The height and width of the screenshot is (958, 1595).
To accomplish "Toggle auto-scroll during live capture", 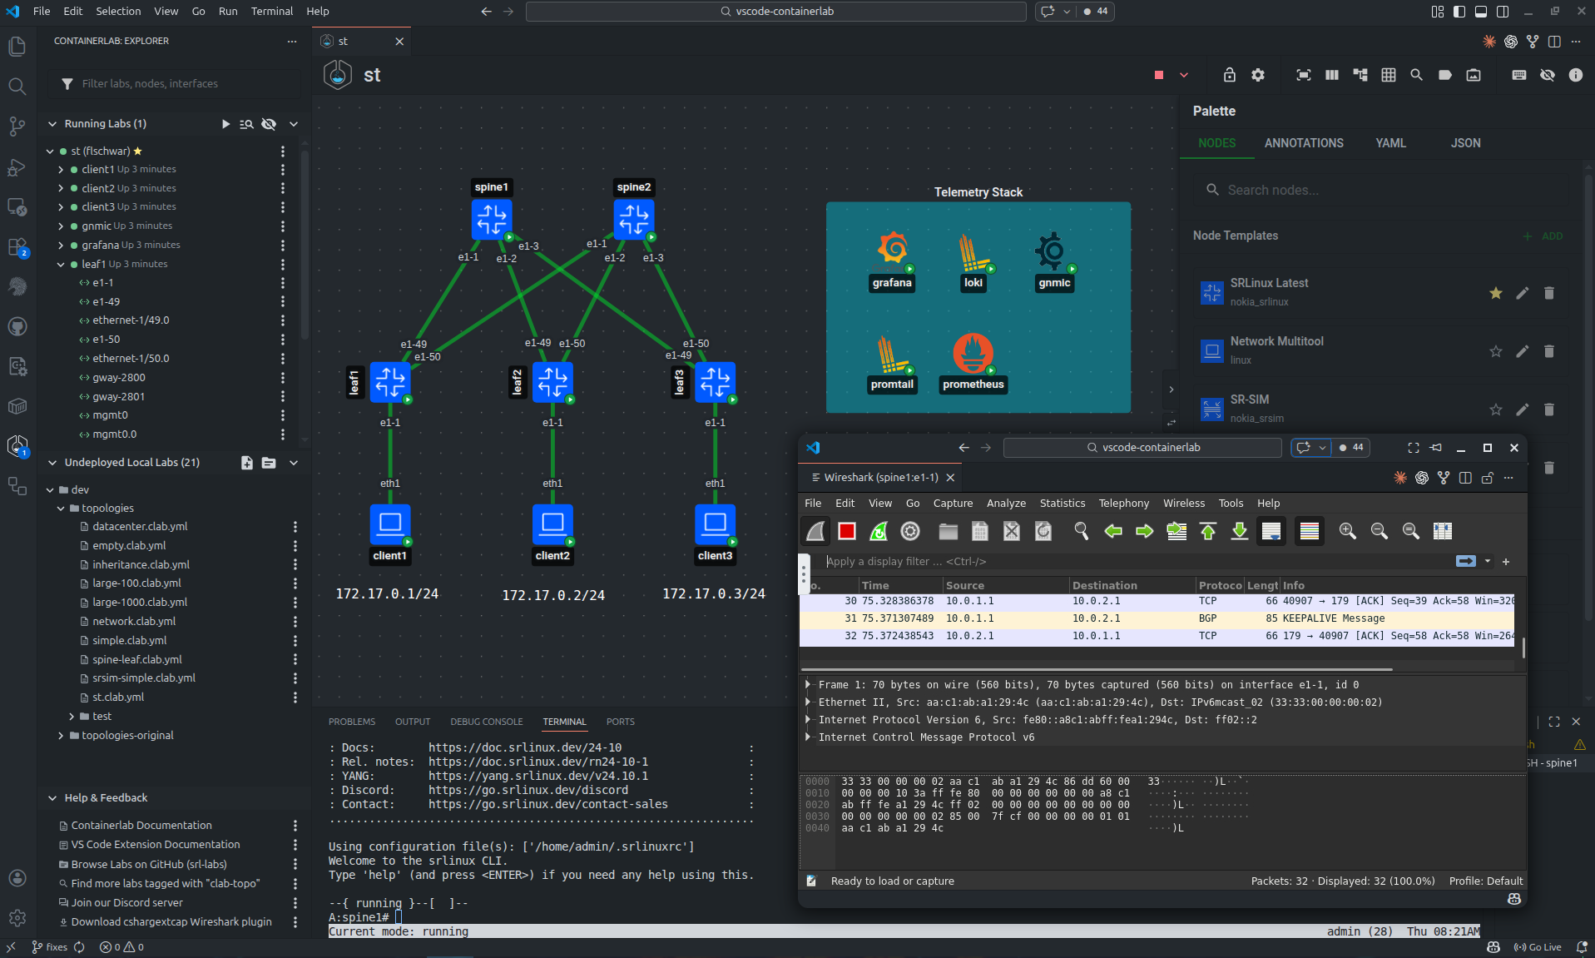I will click(x=1271, y=531).
